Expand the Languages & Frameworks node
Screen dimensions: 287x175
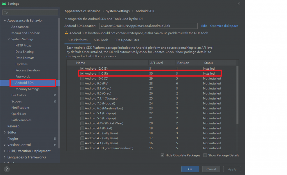click(5, 157)
